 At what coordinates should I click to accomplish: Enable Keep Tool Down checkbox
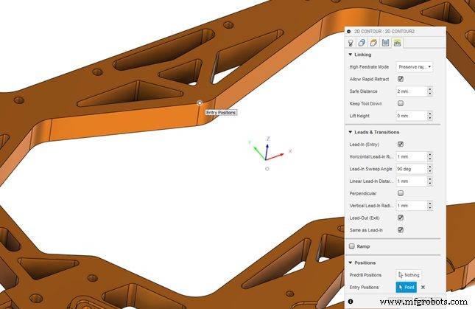[401, 103]
